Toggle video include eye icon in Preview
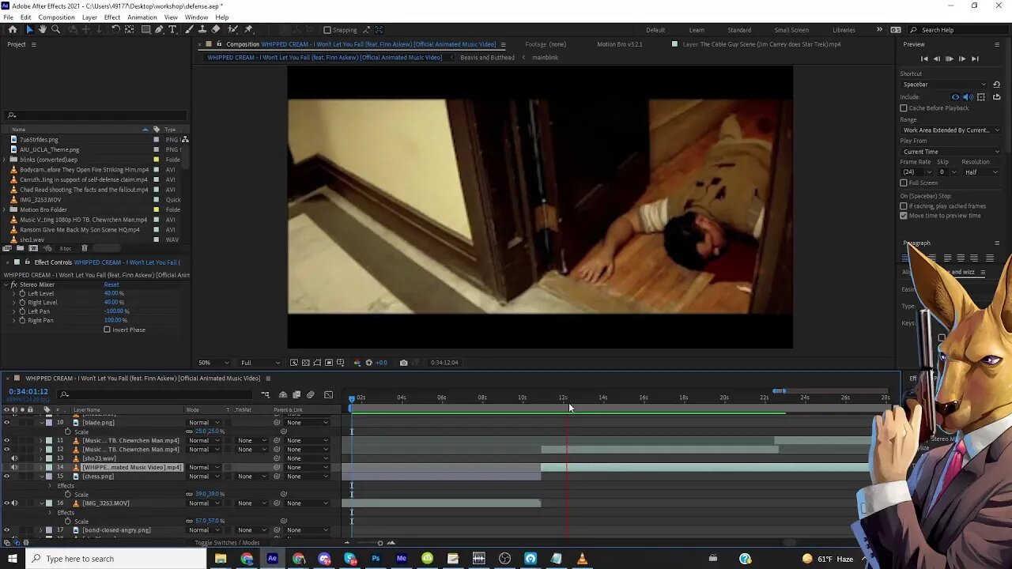The width and height of the screenshot is (1012, 569). click(955, 97)
